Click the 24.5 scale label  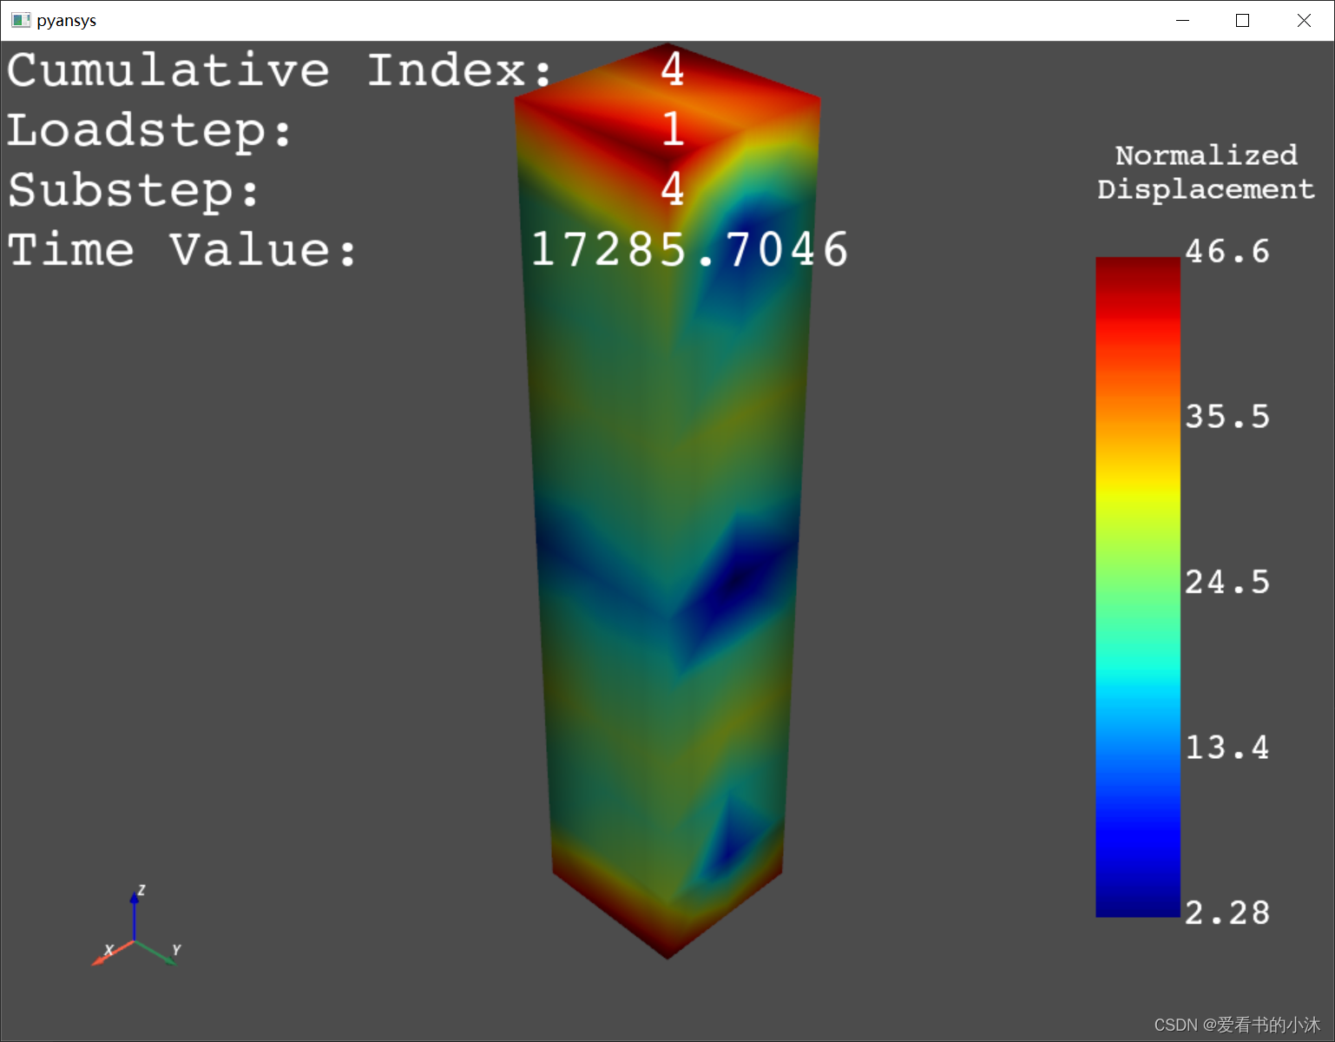[x=1226, y=583]
